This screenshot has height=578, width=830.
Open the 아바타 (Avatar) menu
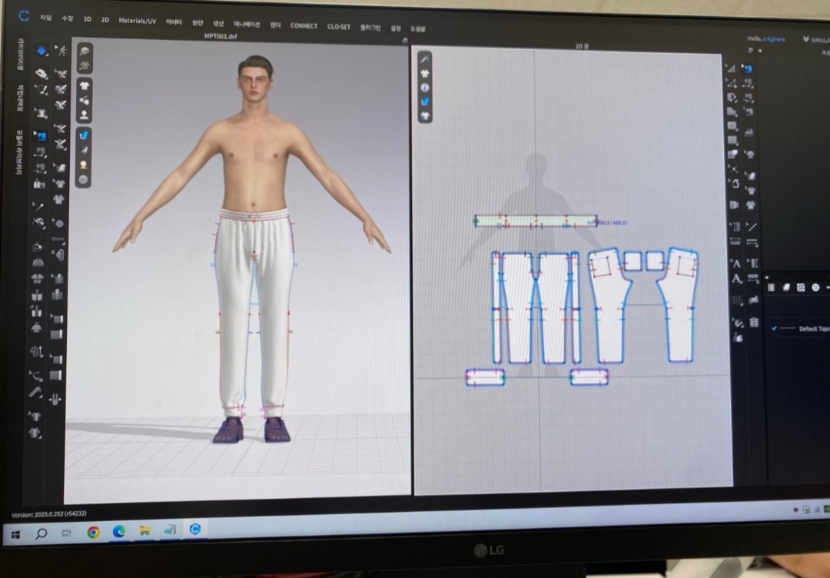[x=174, y=22]
